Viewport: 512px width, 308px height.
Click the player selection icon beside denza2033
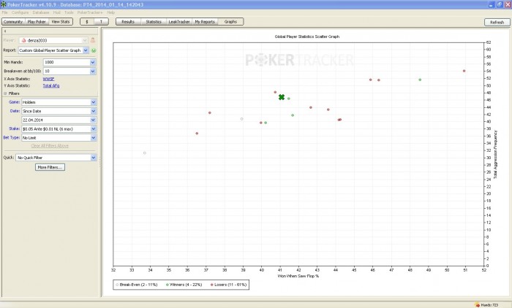tap(93, 40)
